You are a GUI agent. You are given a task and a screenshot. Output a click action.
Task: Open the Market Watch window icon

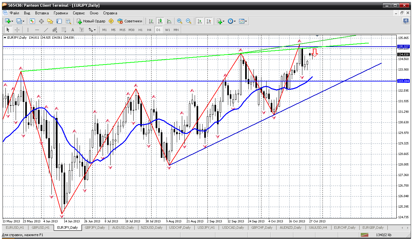pos(32,21)
